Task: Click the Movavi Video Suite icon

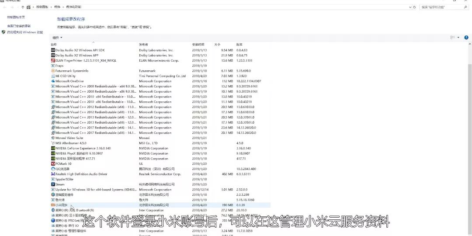Action: 53,138
